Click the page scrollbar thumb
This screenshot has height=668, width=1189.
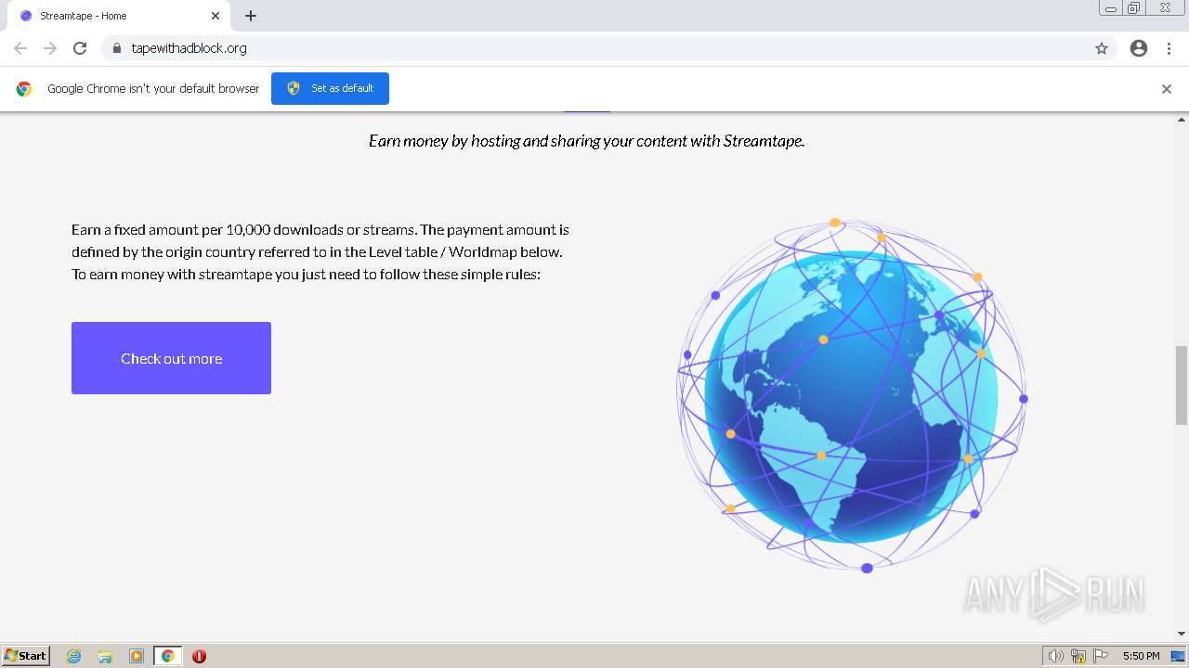coord(1182,384)
